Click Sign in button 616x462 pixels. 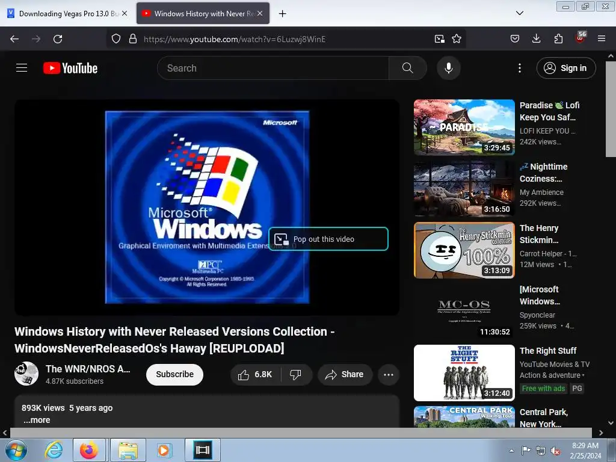(565, 68)
